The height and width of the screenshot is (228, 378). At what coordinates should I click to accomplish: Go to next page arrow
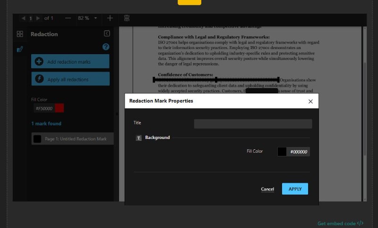(39, 18)
